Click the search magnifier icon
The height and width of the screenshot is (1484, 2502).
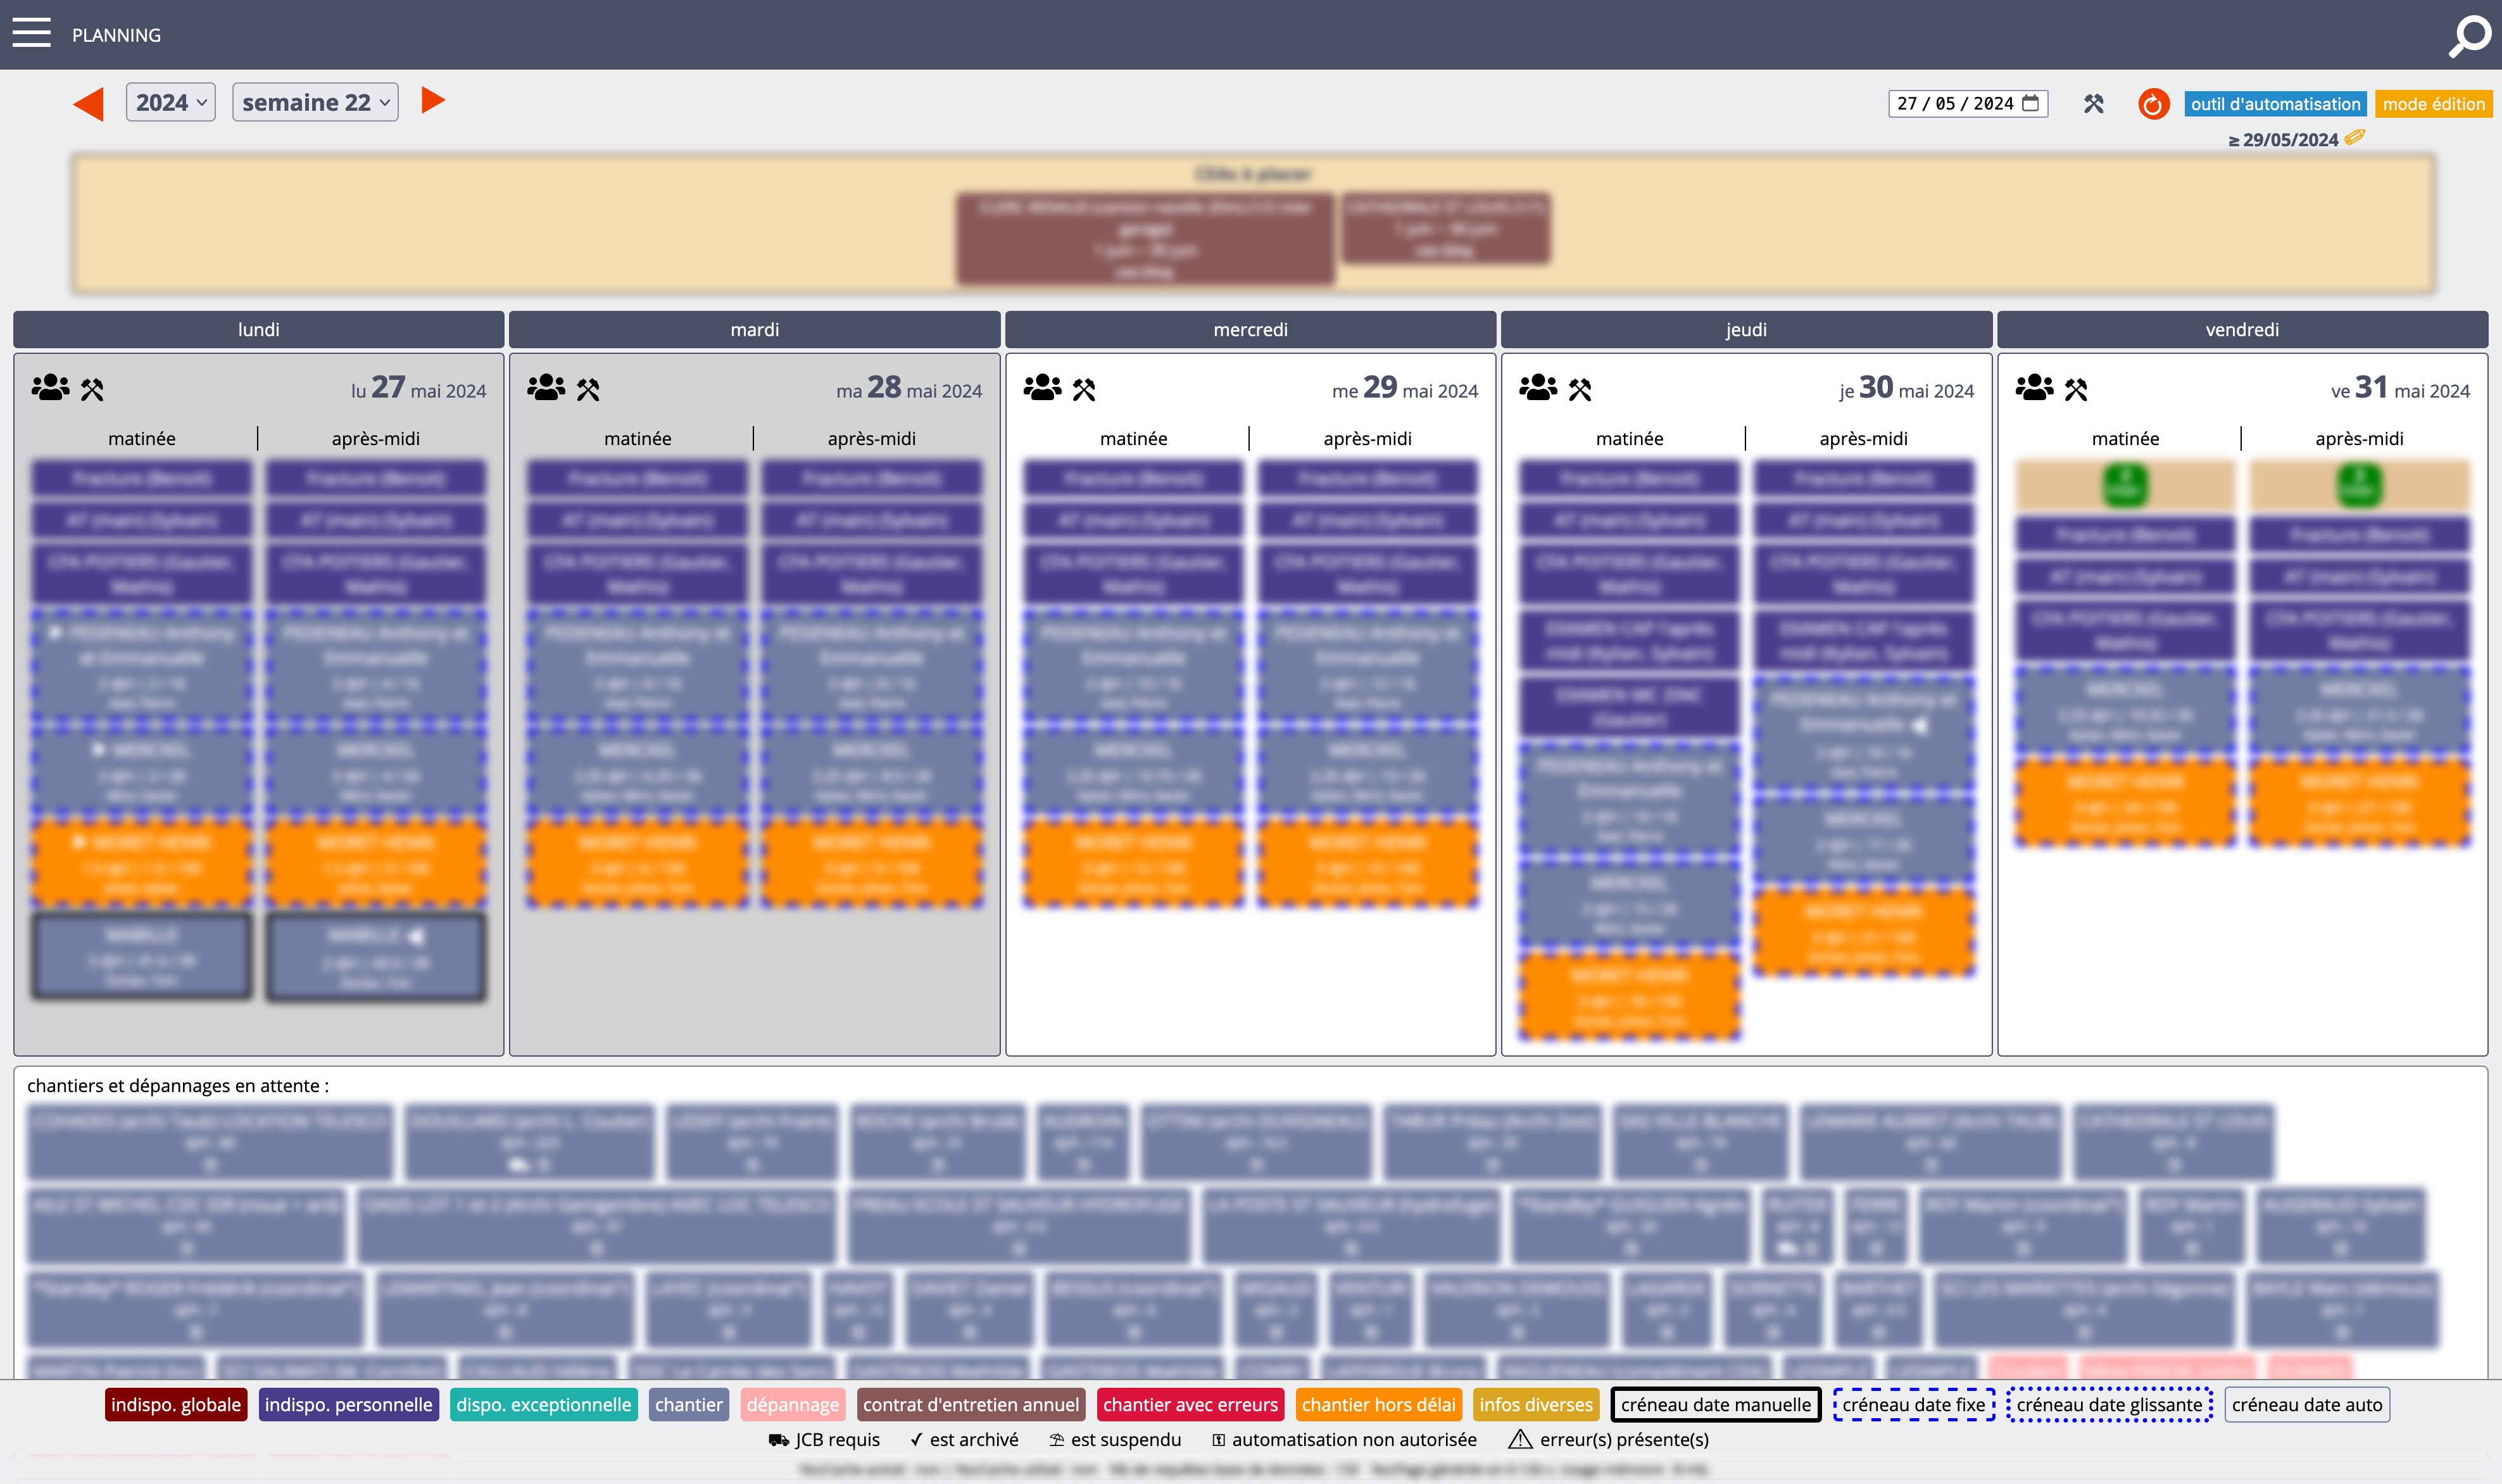click(2469, 36)
